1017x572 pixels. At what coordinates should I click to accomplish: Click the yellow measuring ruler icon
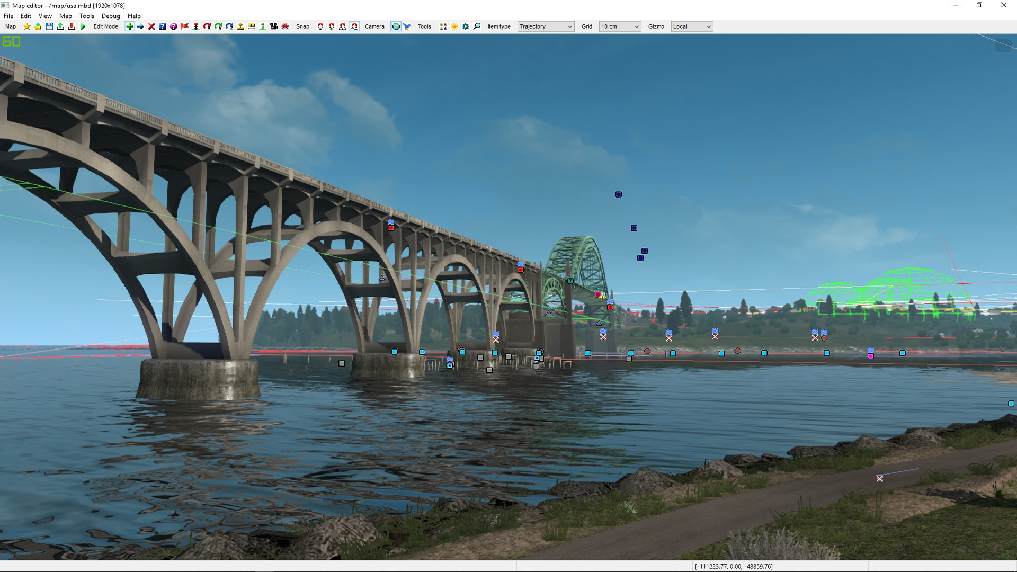coord(252,26)
